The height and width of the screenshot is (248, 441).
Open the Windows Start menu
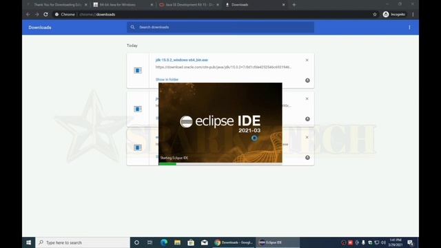[x=29, y=242]
